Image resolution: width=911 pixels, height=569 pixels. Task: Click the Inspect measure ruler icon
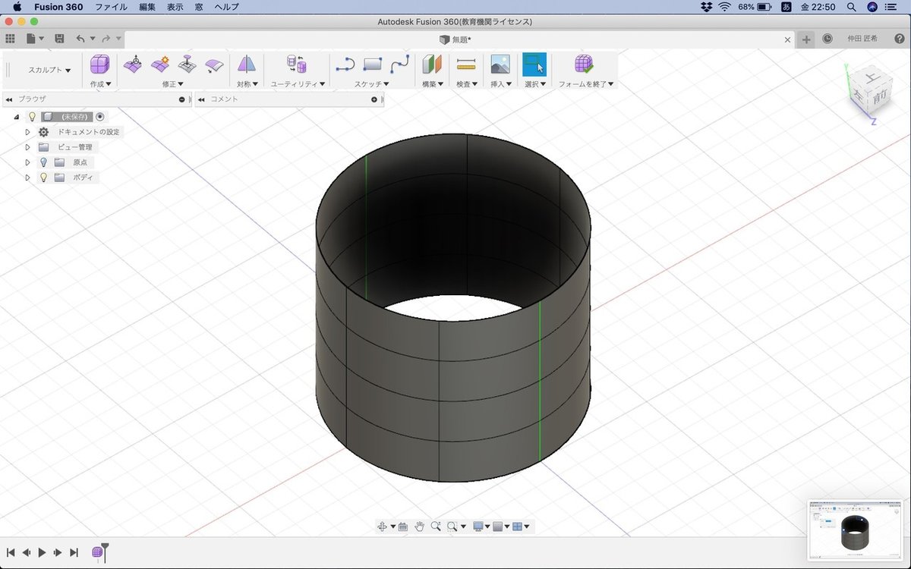pos(466,64)
